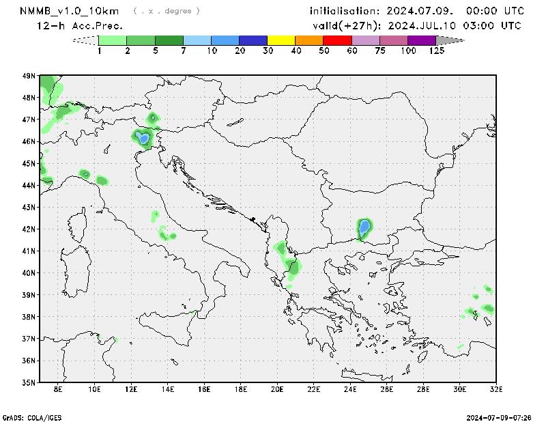Click the blue rain cell near 46N 13E

coord(143,139)
